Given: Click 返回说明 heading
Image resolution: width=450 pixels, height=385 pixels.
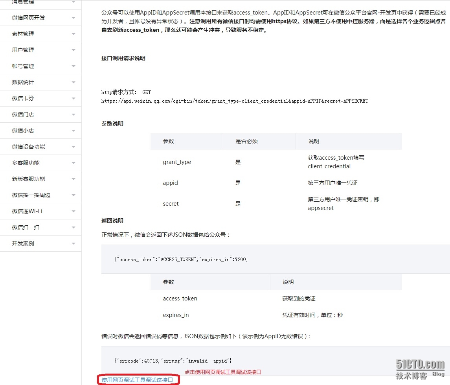Looking at the screenshot, I should pos(112,221).
